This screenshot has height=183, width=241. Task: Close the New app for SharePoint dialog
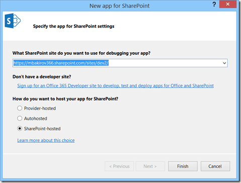tap(228, 4)
